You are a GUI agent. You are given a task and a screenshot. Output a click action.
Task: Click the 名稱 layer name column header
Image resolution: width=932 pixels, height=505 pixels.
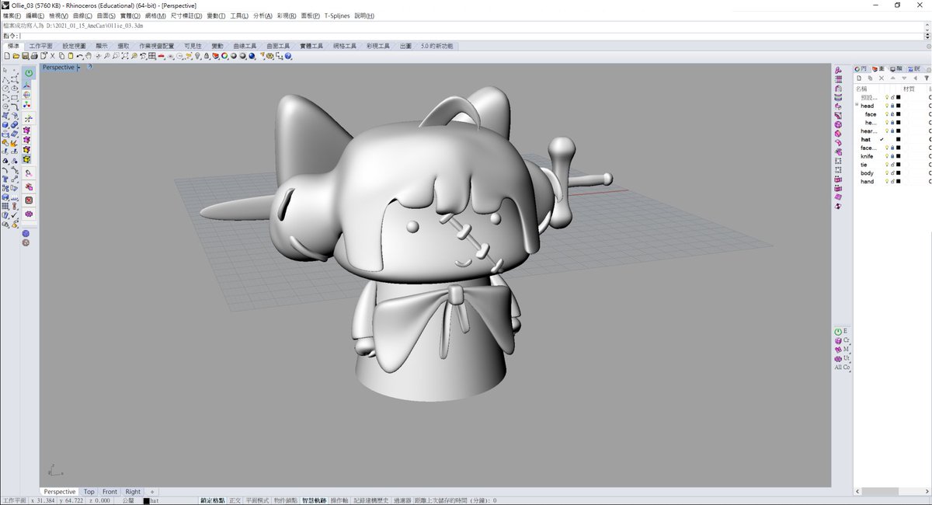(861, 89)
